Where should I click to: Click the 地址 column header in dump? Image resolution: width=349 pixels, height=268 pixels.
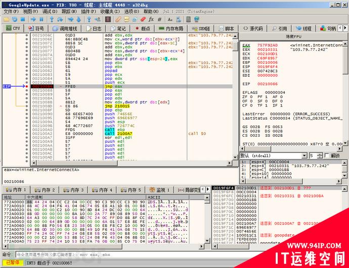[14, 197]
